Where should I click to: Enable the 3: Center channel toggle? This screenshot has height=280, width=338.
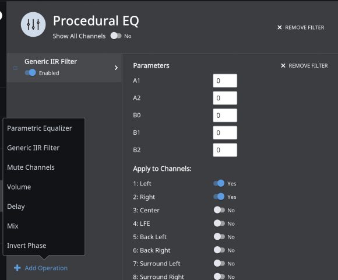click(x=219, y=210)
